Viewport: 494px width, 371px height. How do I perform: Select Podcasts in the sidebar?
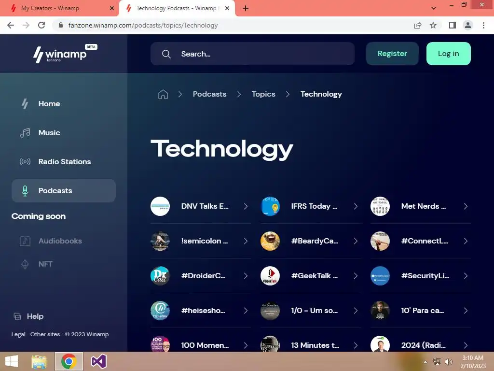(x=64, y=191)
